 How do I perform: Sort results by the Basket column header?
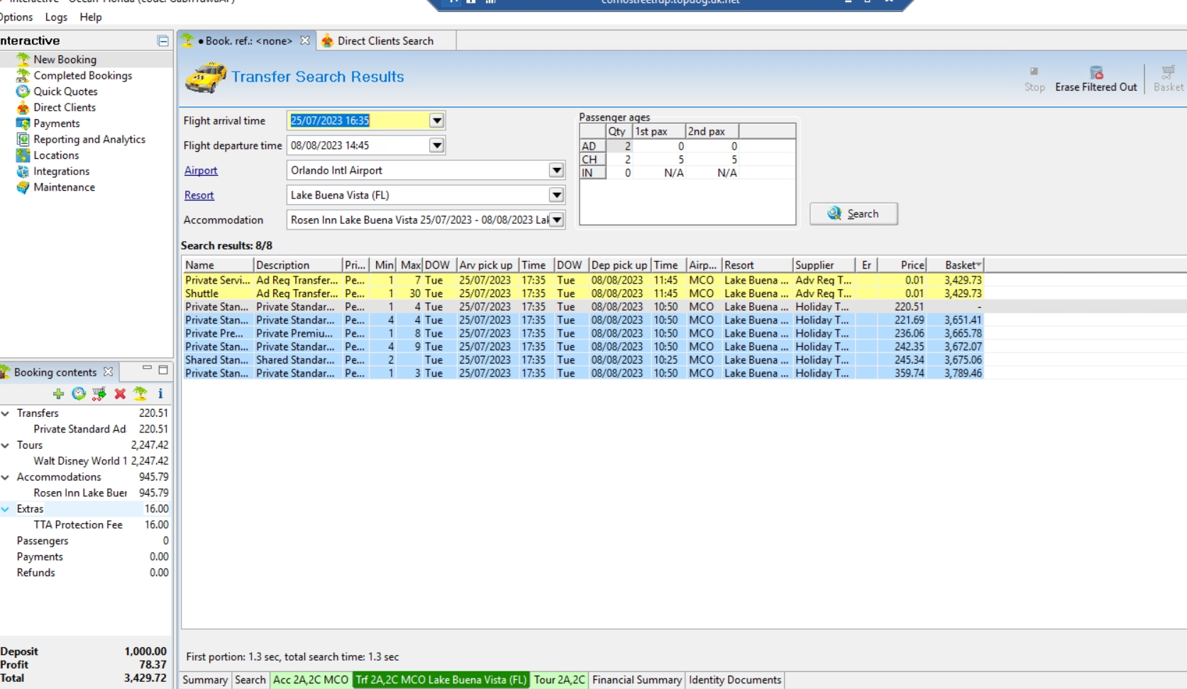click(955, 265)
